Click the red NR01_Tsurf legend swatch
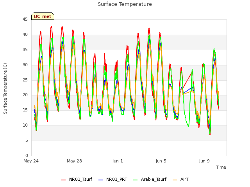 pyautogui.click(x=63, y=180)
